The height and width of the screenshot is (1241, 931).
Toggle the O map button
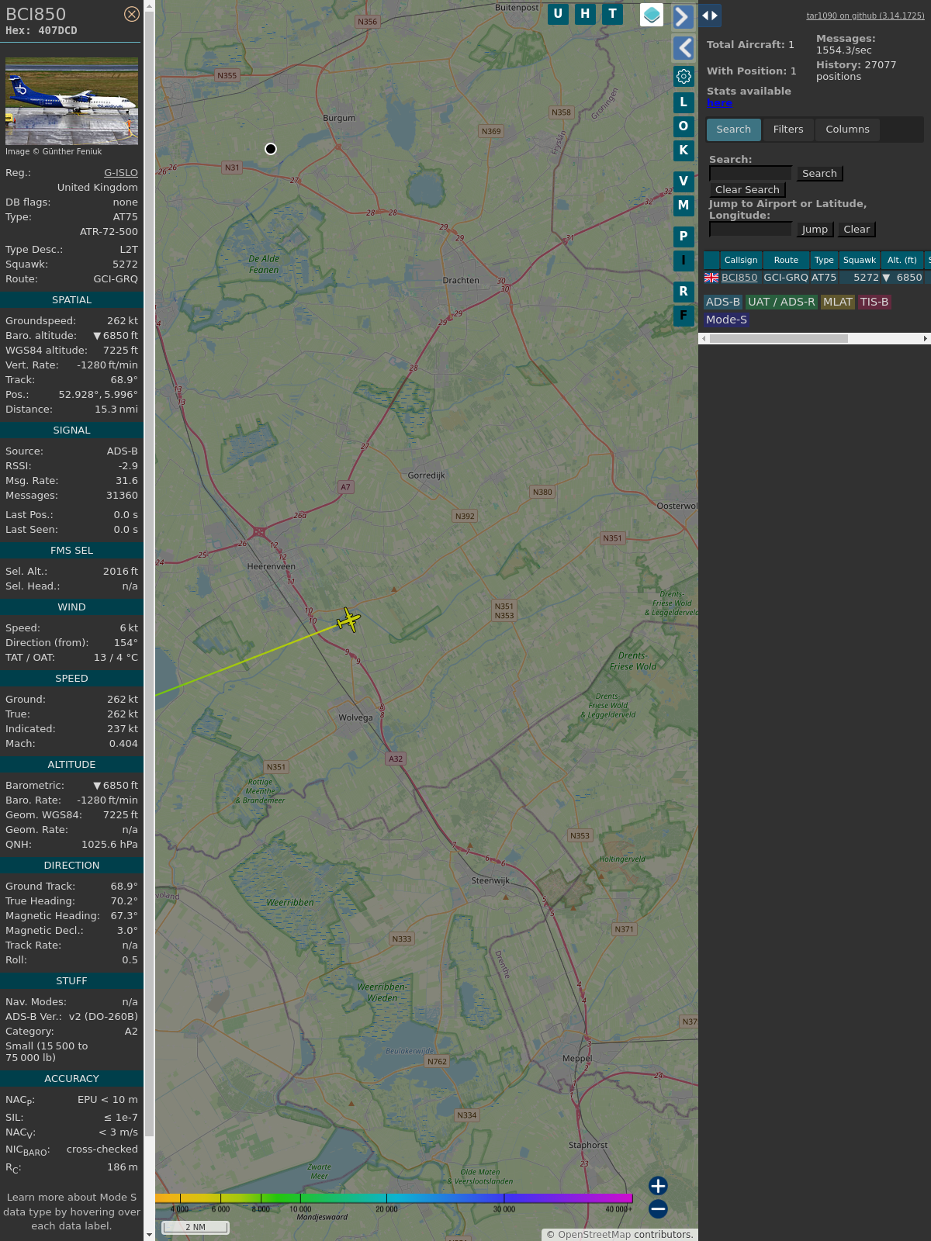pos(684,126)
